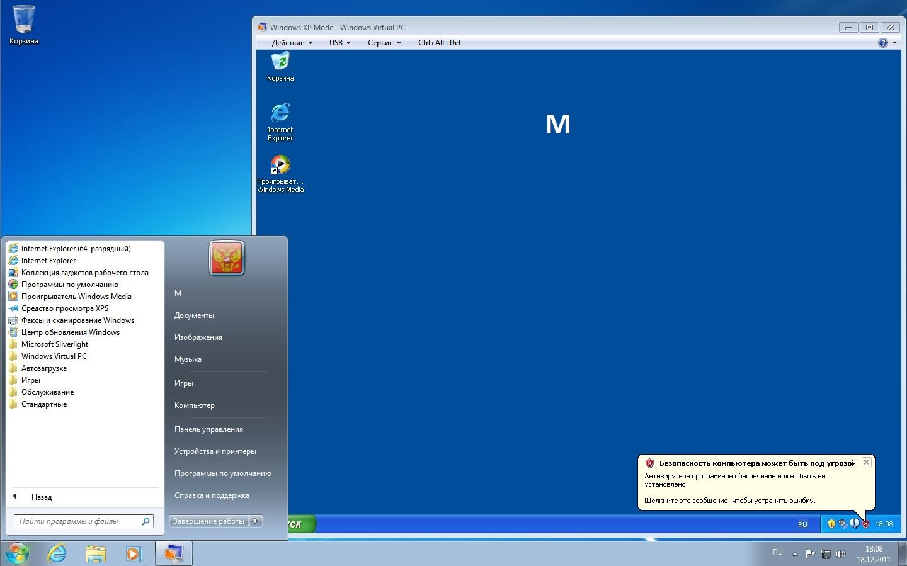Screen dimensions: 907x566
Task: Close the security warning balloon
Action: point(867,462)
